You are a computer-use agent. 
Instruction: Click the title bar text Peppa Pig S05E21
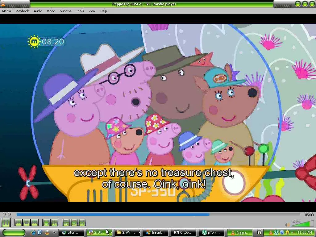[x=127, y=4]
